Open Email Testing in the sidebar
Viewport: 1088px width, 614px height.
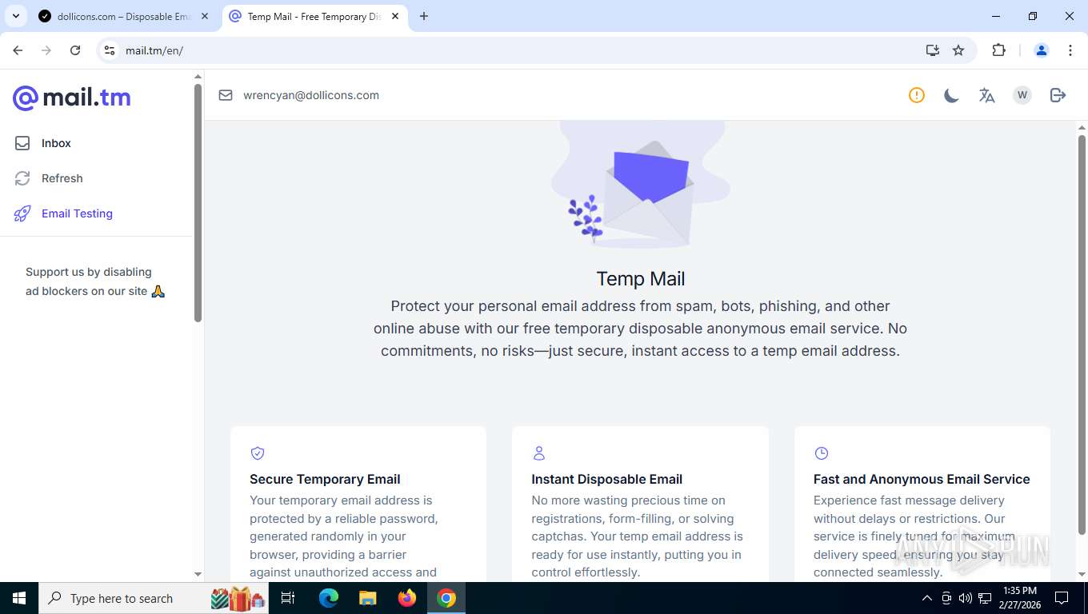pyautogui.click(x=77, y=213)
